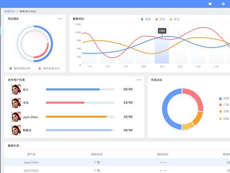Click the blue swatch beside 西南
Screen dimensions: 230x173
142,19
